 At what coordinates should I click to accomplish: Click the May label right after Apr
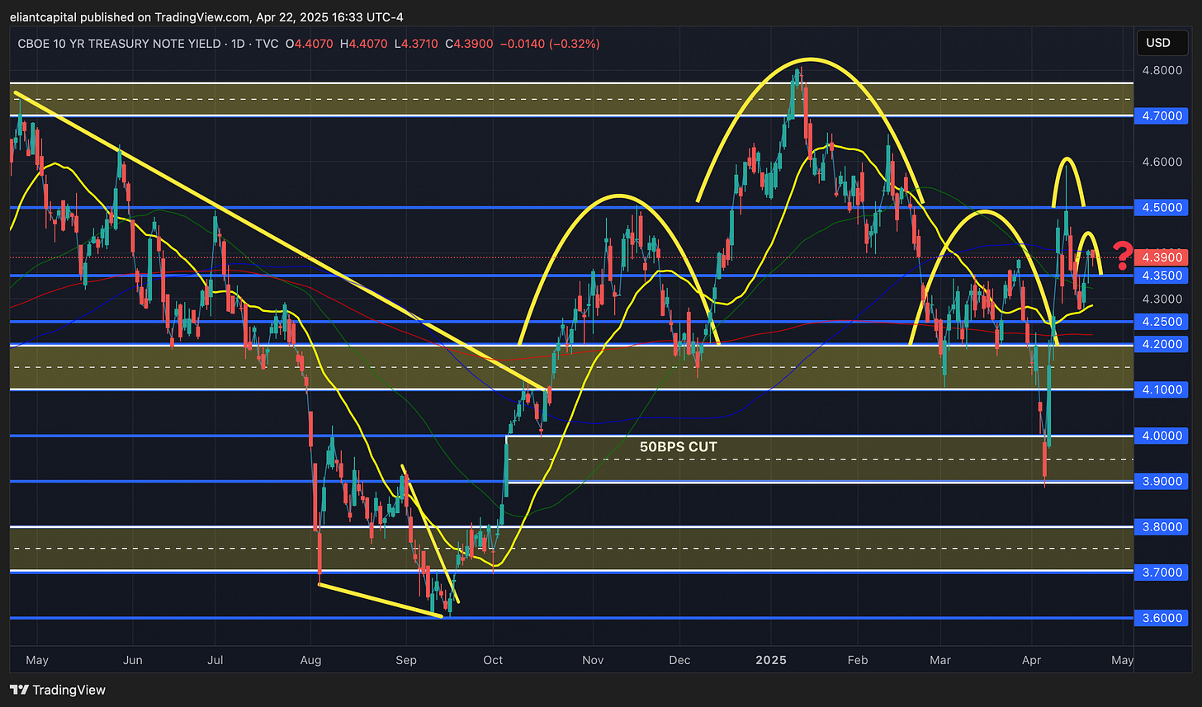coord(1123,660)
